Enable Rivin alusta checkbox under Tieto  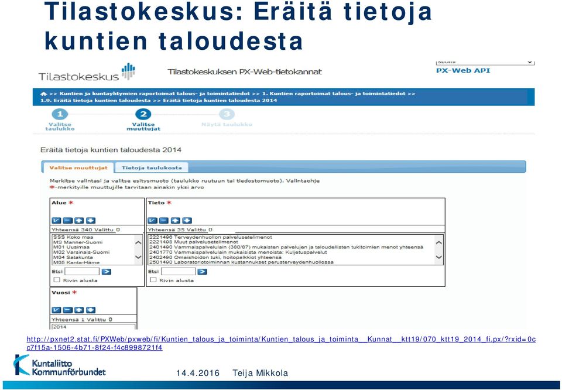tap(153, 279)
